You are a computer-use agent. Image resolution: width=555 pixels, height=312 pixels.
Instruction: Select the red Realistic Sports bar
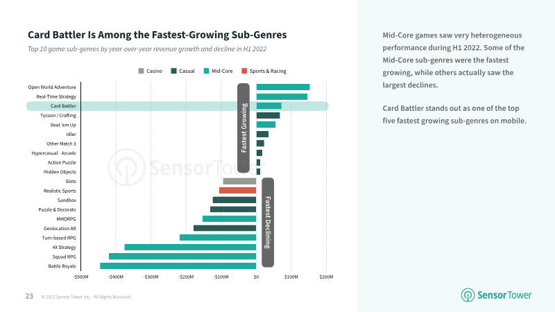pos(238,191)
